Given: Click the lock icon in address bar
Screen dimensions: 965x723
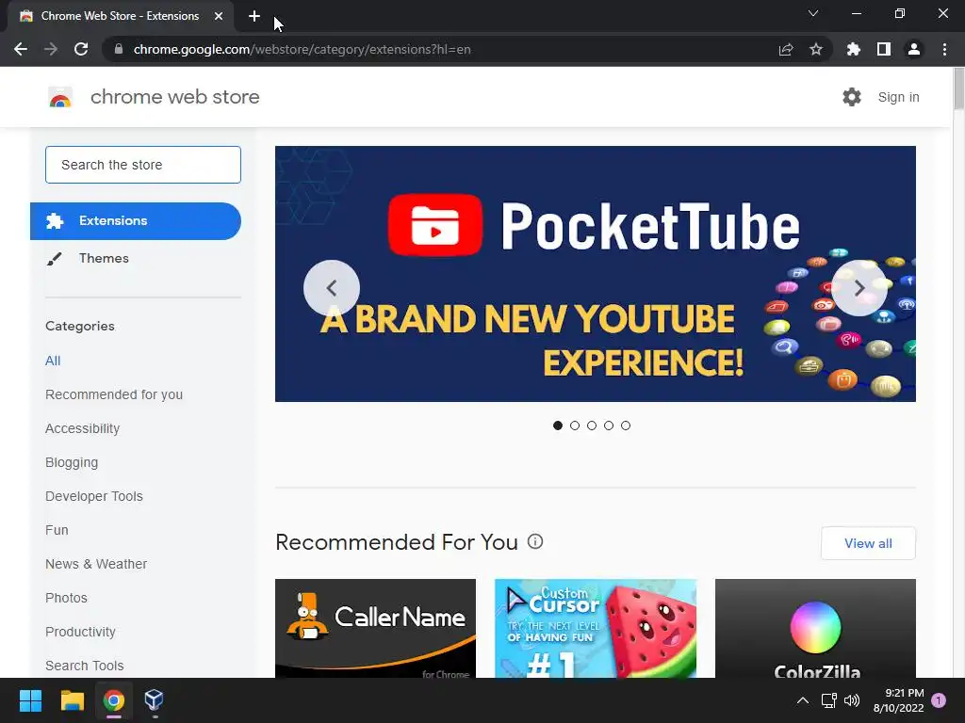Looking at the screenshot, I should [119, 49].
